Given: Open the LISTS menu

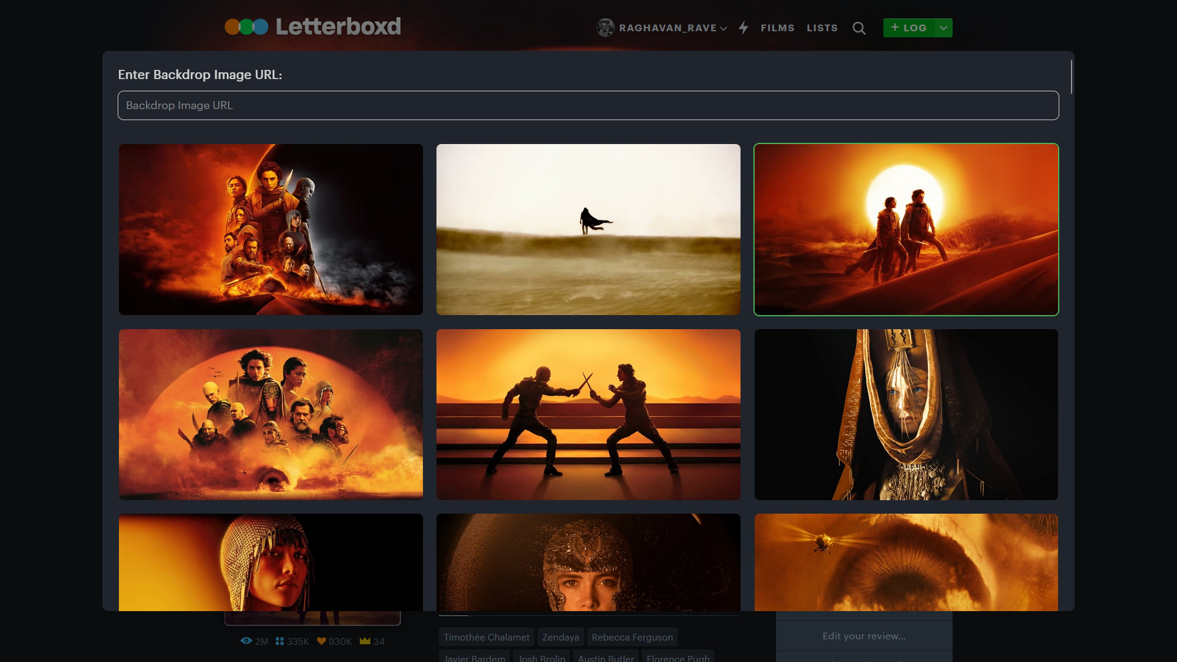Looking at the screenshot, I should (822, 28).
